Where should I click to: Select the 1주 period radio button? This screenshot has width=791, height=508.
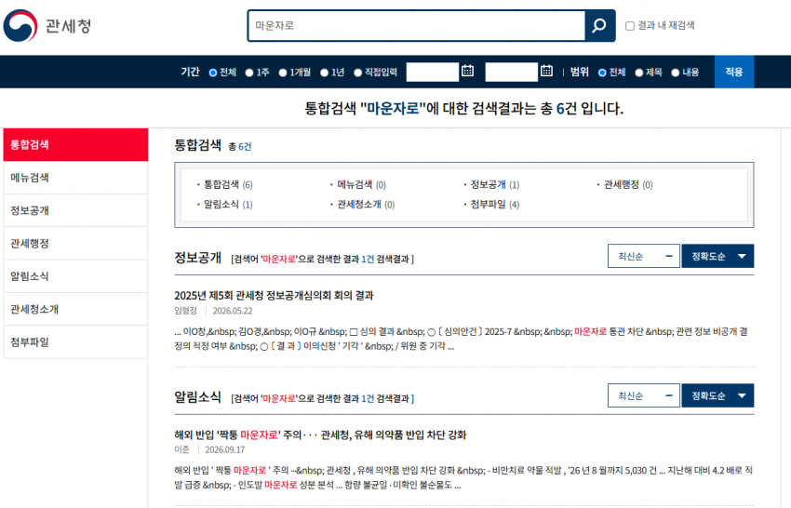click(249, 73)
